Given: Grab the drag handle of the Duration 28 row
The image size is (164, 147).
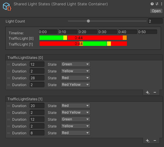Looking at the screenshot, I should (9, 78).
